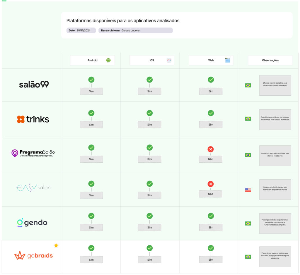This screenshot has width=300, height=275.
Task: Click the Android robot icon
Action: coord(108,60)
